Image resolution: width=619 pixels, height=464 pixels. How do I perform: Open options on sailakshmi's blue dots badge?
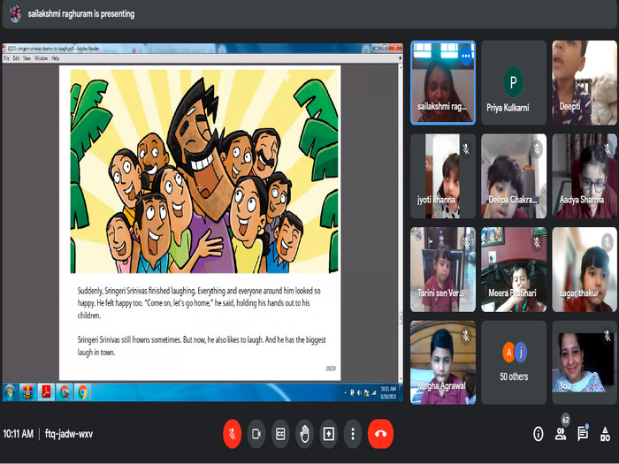click(x=466, y=56)
